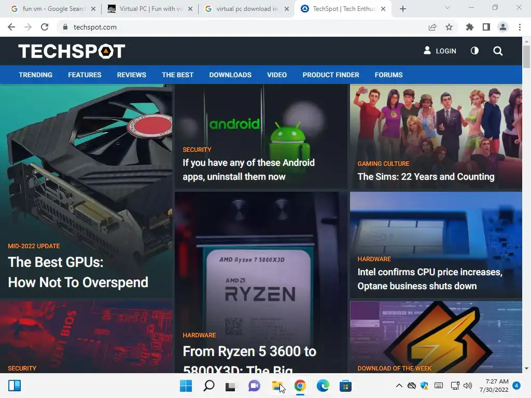The image size is (531, 398).
Task: Toggle TechSpot dark/light theme
Action: click(x=475, y=51)
